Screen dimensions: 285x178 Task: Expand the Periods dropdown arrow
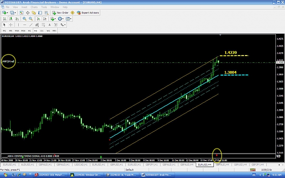[x=63, y=19]
